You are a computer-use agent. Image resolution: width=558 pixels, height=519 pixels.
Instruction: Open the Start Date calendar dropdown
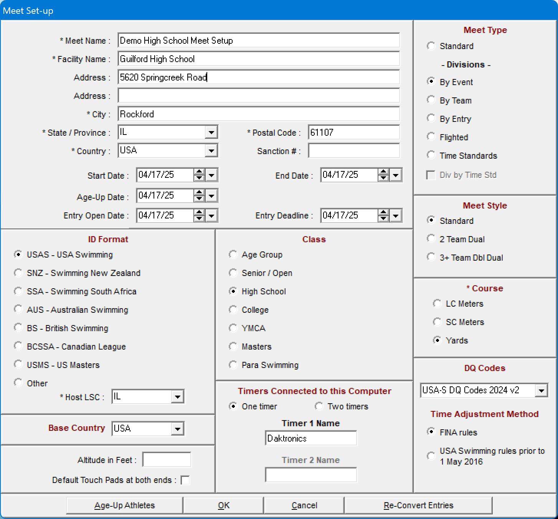tap(211, 175)
